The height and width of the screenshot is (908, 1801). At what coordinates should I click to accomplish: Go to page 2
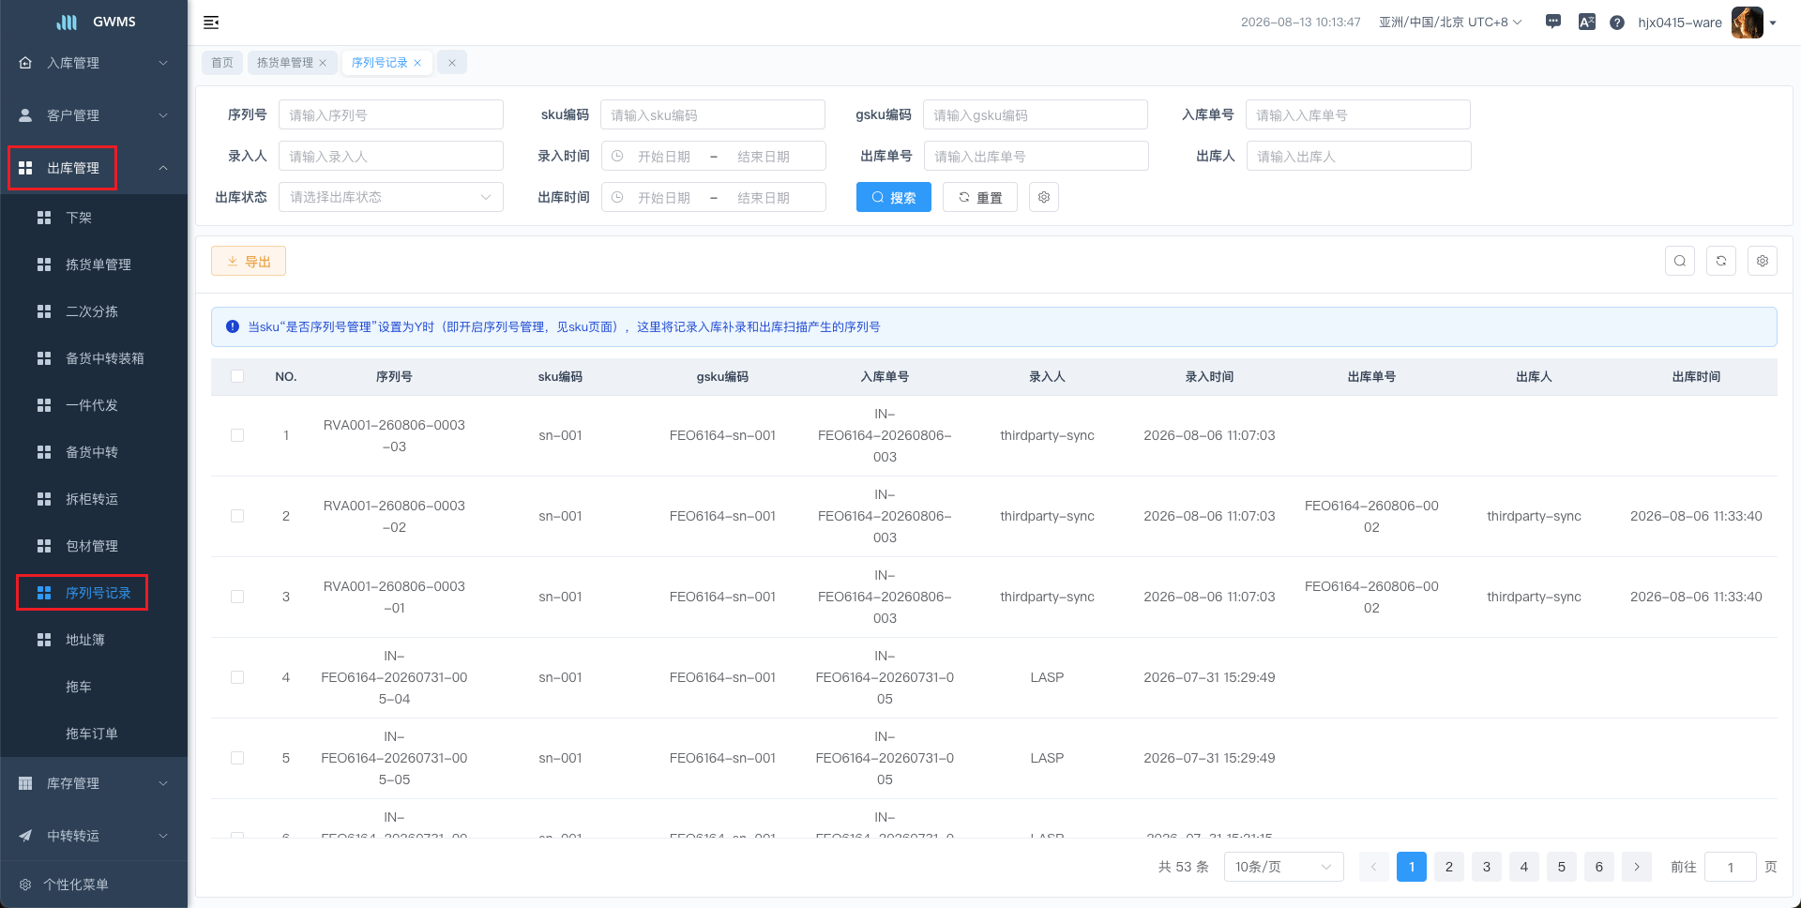coord(1449,867)
